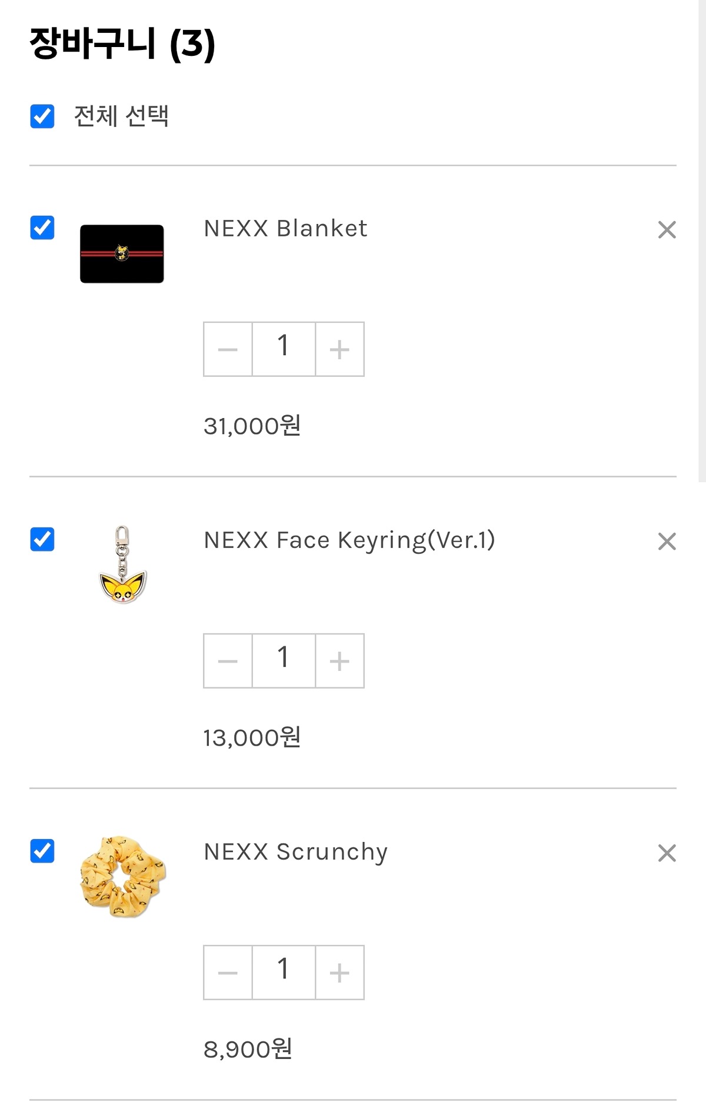View the yellow scrunchy product image

122,877
